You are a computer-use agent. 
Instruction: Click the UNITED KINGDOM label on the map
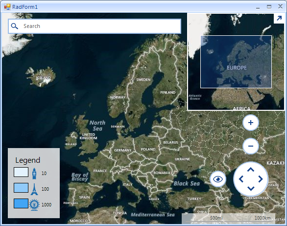click(89, 136)
